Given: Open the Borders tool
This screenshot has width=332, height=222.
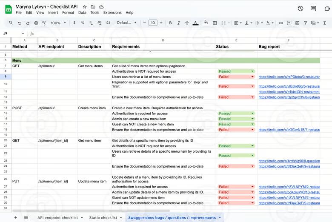Looking at the screenshot, I should coord(215,23).
